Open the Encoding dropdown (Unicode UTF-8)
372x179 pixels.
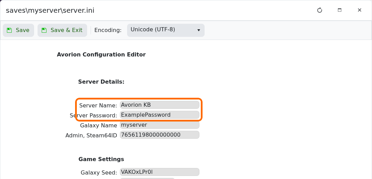166,30
